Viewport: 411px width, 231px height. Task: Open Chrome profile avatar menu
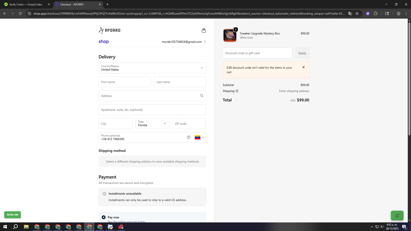pyautogui.click(x=398, y=13)
